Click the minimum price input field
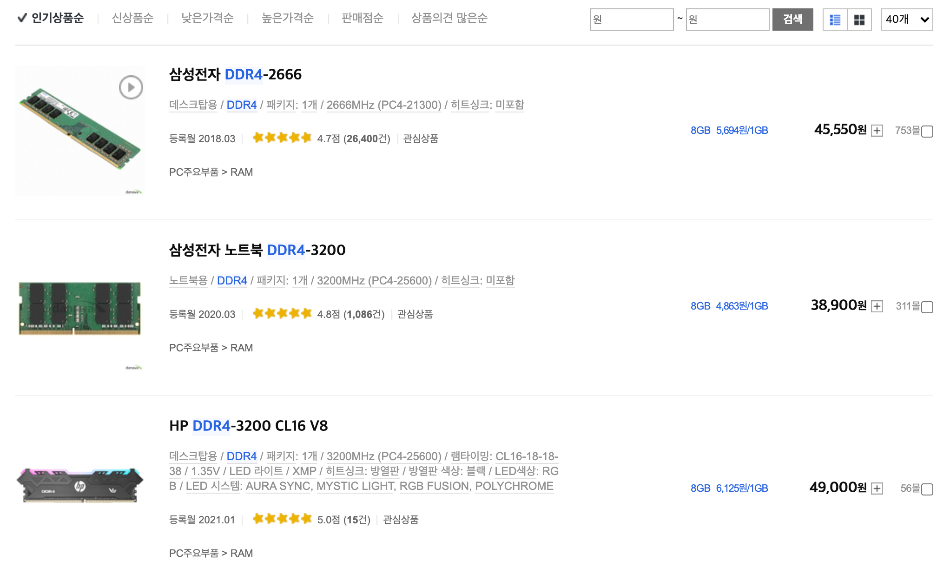950x581 pixels. [631, 20]
